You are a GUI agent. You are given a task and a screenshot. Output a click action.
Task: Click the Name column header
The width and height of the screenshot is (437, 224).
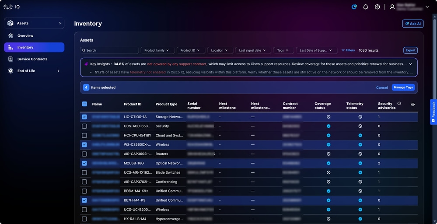(97, 104)
